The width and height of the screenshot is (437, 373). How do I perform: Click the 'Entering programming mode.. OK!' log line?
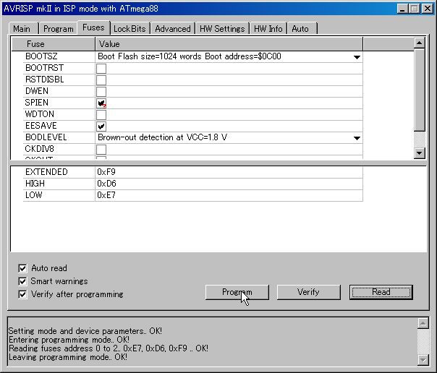click(69, 340)
